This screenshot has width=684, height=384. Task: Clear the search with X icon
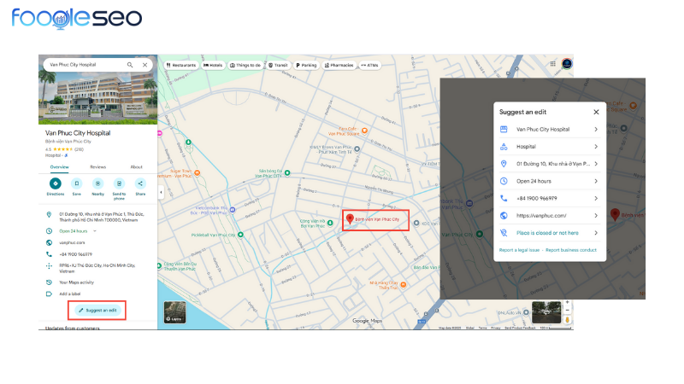(144, 65)
